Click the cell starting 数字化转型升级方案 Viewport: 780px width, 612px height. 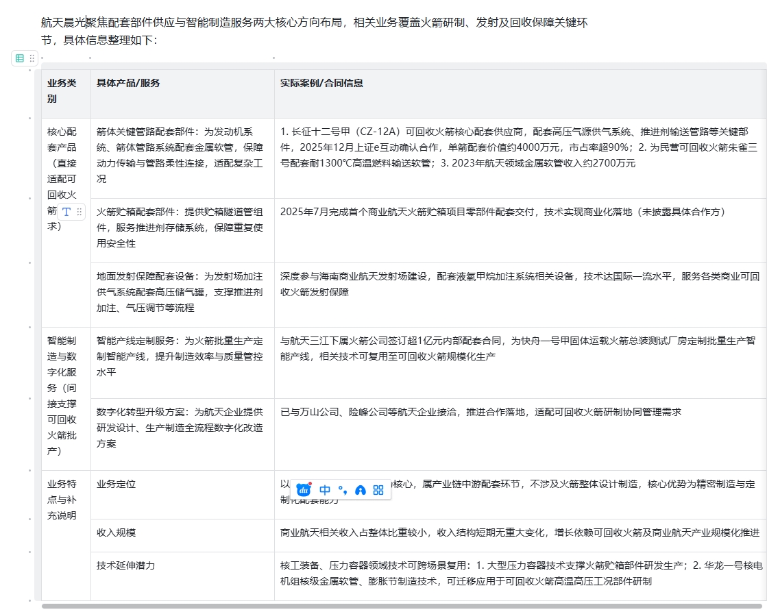(182, 434)
